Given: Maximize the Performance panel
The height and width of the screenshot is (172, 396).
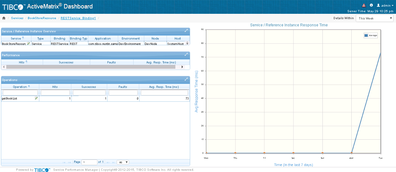Looking at the screenshot, I should click(186, 54).
